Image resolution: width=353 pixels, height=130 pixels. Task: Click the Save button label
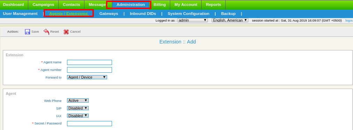pyautogui.click(x=35, y=32)
